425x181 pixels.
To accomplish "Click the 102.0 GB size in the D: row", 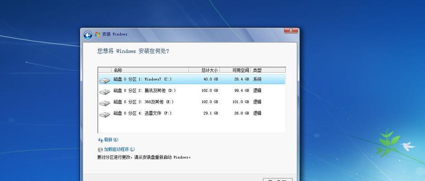I will coord(210,90).
